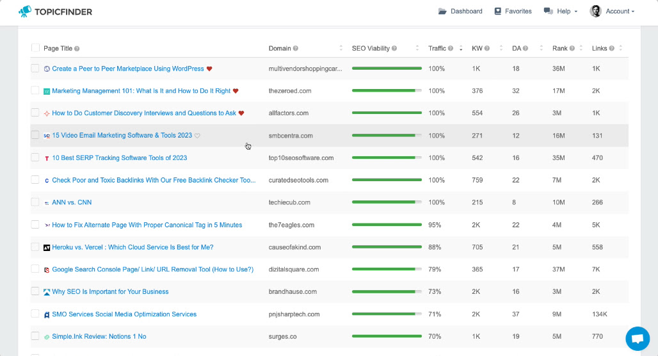This screenshot has height=356, width=658.
Task: Favorite 15 Video Email Marketing Software heart
Action: pos(197,136)
